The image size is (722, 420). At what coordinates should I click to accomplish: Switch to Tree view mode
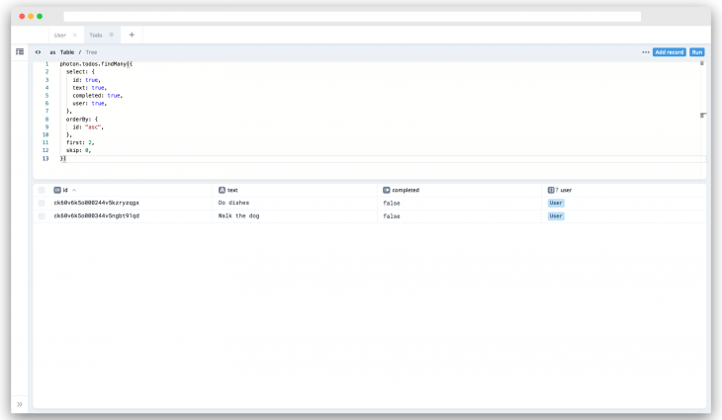point(92,51)
